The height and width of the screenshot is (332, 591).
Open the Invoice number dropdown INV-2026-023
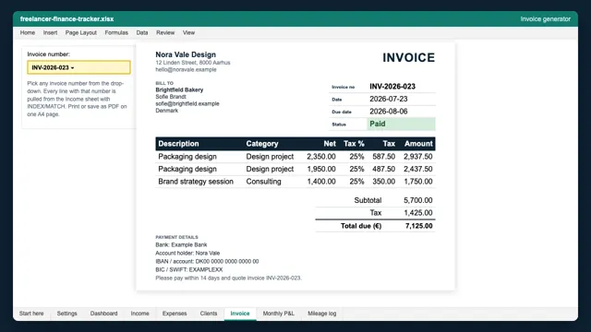coord(78,67)
